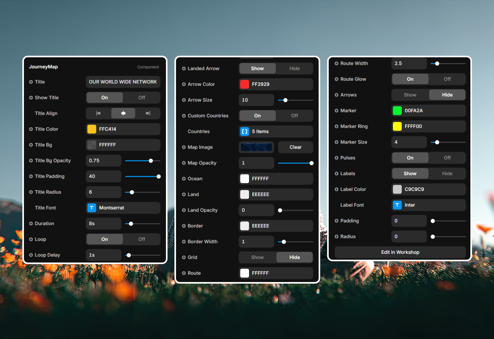
Task: Select the left title align icon
Action: point(99,113)
